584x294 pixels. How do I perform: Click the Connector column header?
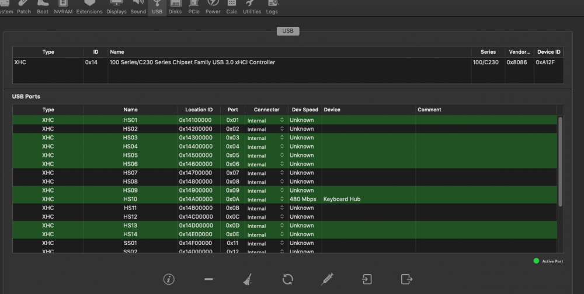pyautogui.click(x=266, y=110)
